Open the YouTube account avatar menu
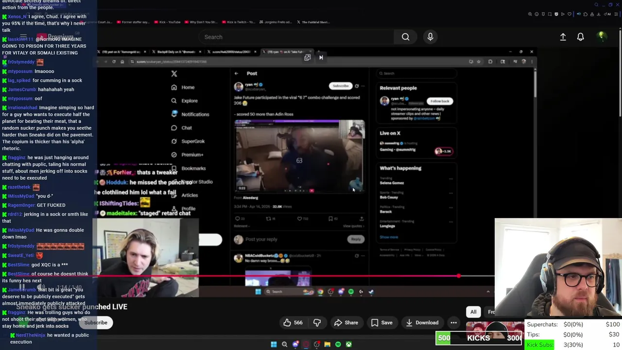 601,36
